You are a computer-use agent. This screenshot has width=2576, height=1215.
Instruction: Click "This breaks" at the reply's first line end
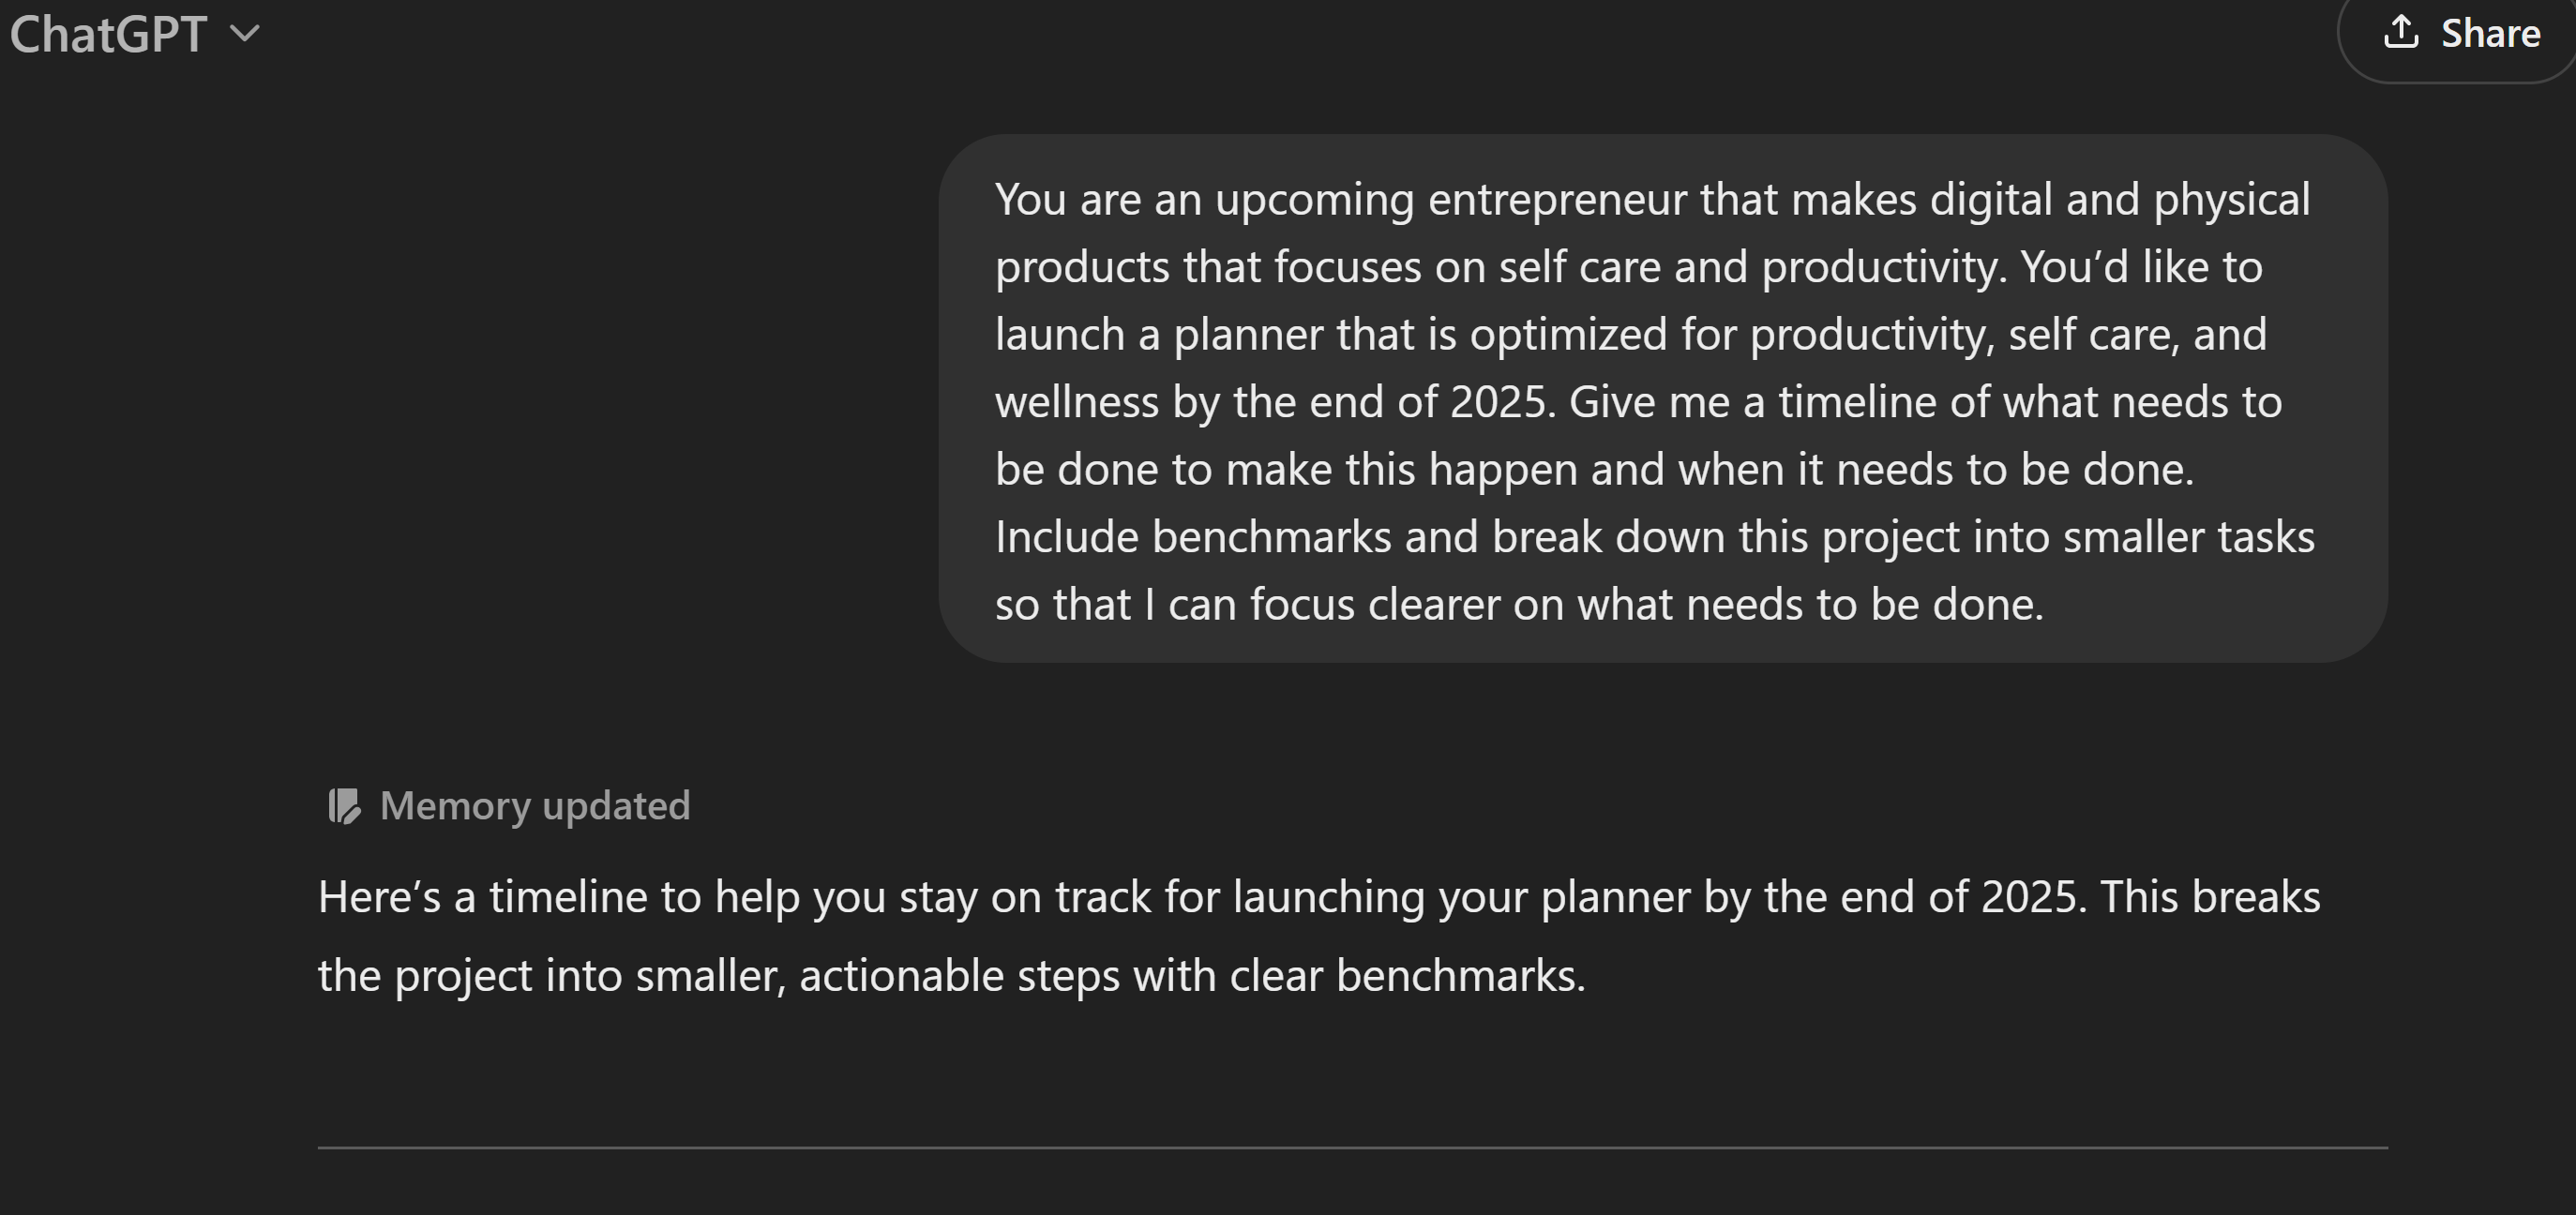point(2209,897)
